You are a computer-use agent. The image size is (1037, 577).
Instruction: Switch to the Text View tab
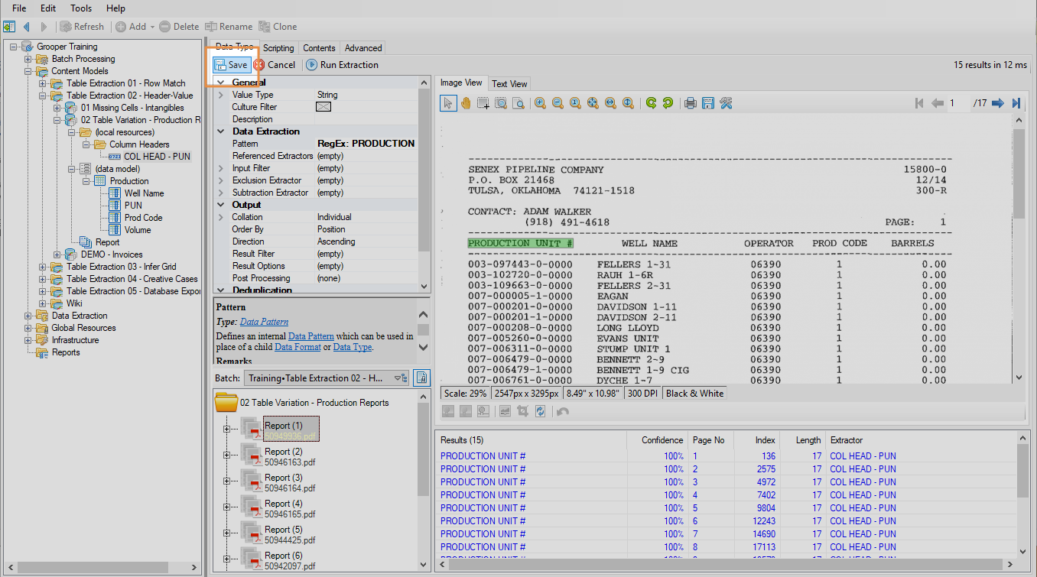pyautogui.click(x=509, y=83)
